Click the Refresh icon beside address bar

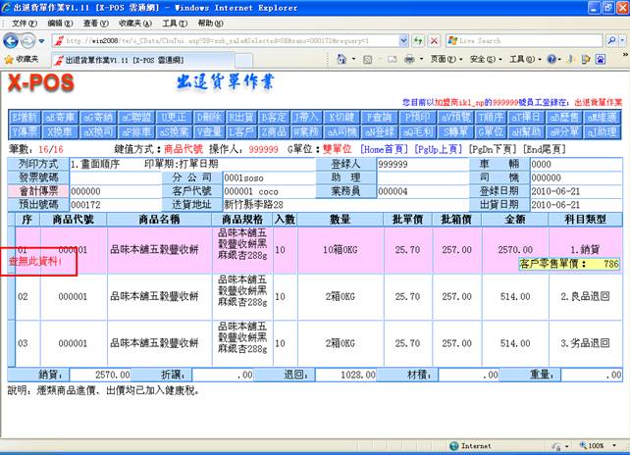click(x=417, y=41)
